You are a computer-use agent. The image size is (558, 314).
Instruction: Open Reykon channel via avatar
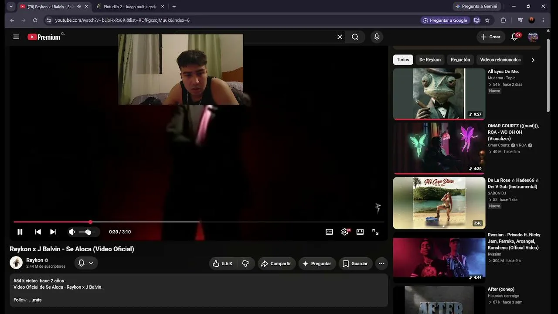point(16,263)
